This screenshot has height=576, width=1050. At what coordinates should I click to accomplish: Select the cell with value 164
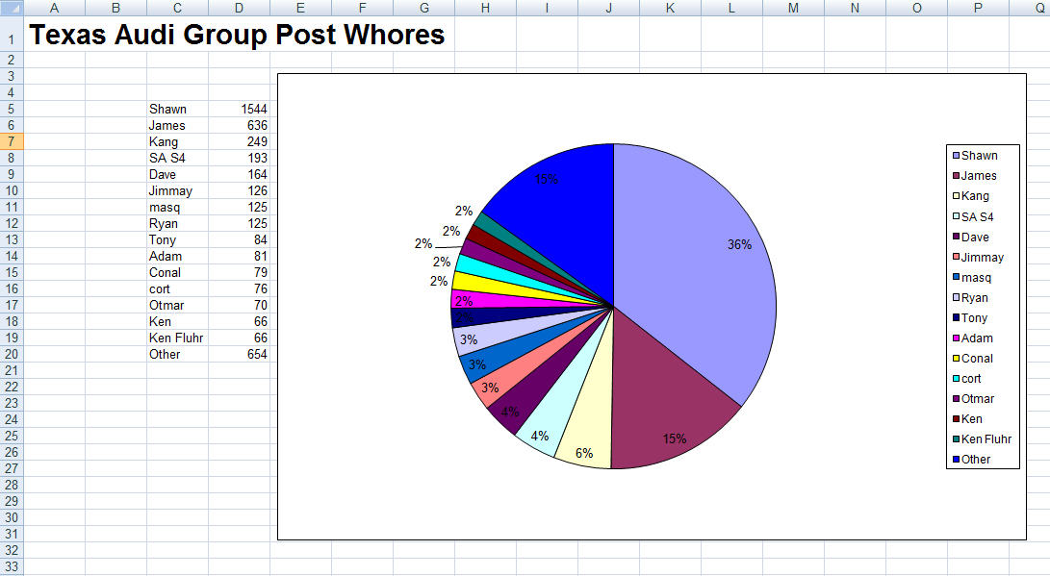pos(239,175)
